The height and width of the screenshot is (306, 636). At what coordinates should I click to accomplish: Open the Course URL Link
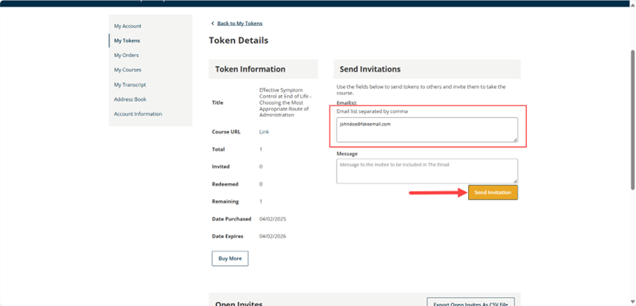point(264,132)
